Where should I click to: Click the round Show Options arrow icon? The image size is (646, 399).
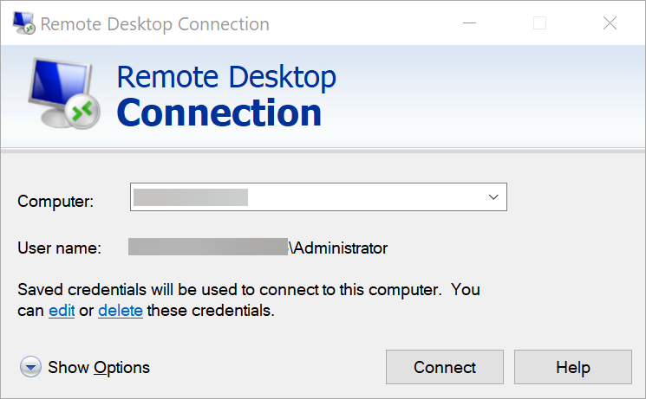click(x=30, y=368)
